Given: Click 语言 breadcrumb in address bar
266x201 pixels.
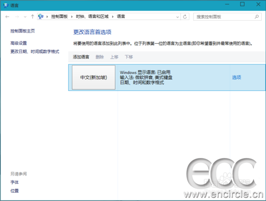Looking at the screenshot, I should [x=121, y=16].
